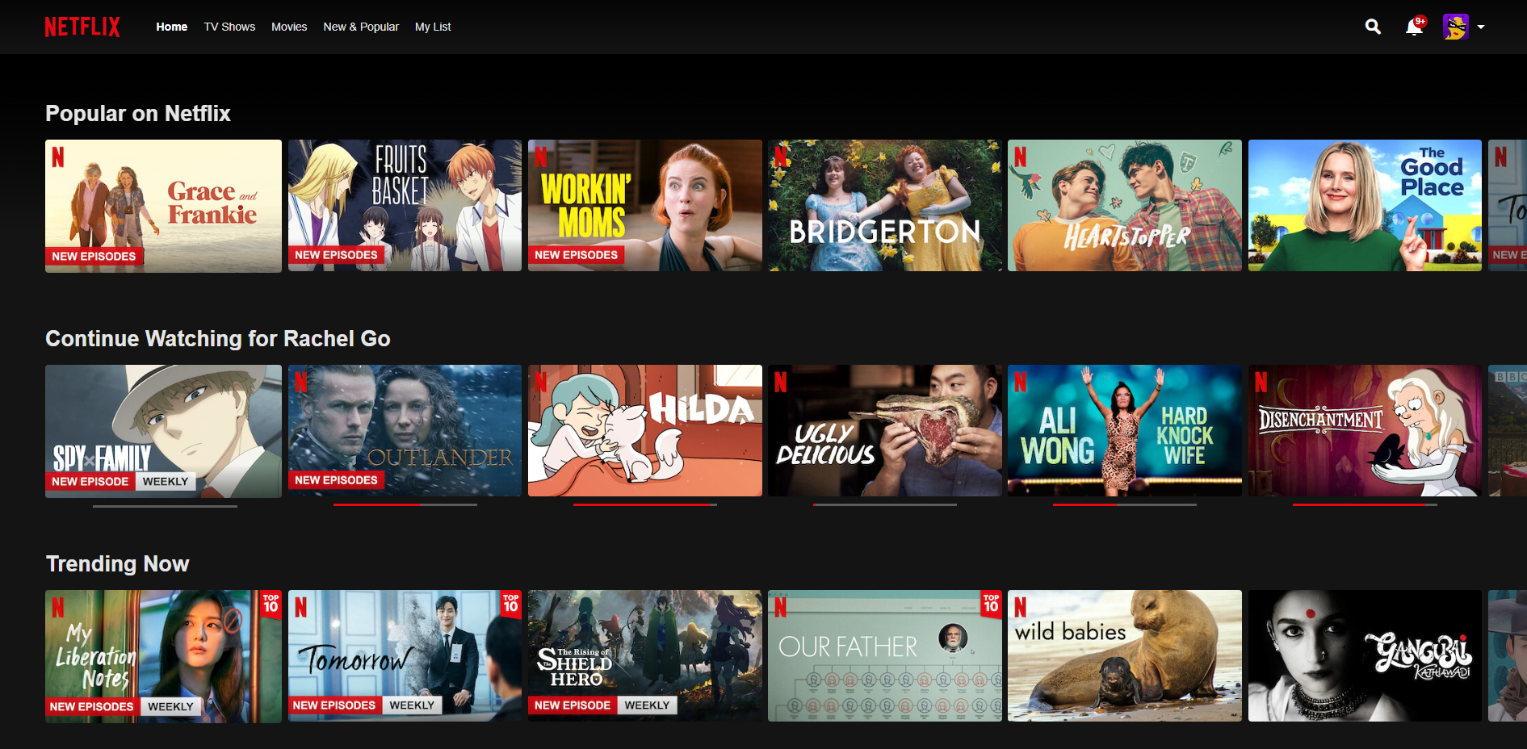Click Hilda's watch progress bar
This screenshot has width=1527, height=749.
[645, 504]
